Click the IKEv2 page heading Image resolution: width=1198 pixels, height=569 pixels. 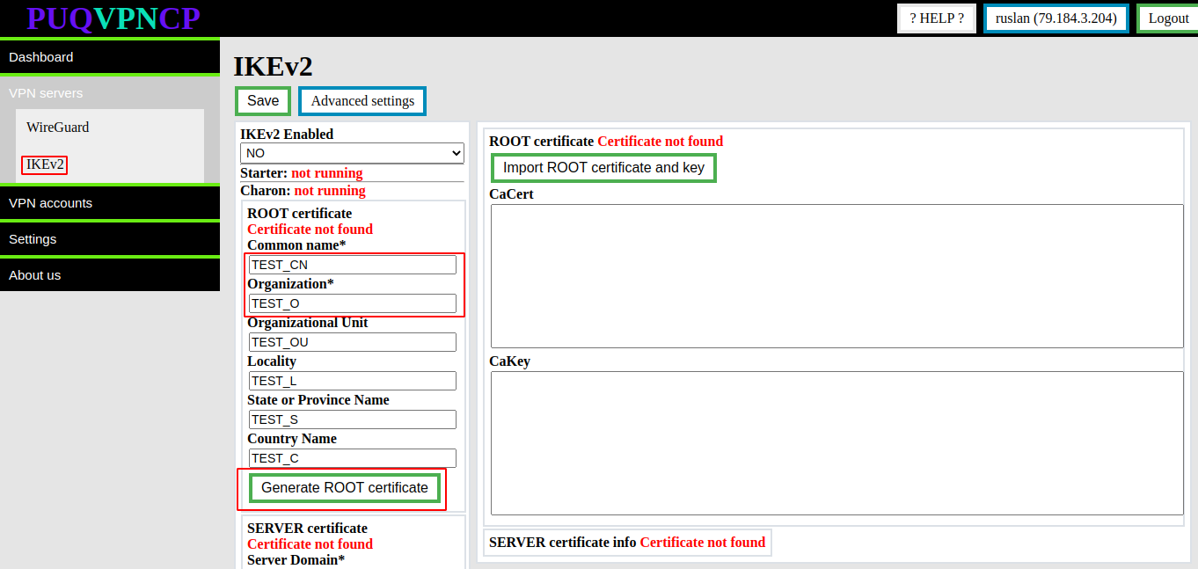[273, 67]
